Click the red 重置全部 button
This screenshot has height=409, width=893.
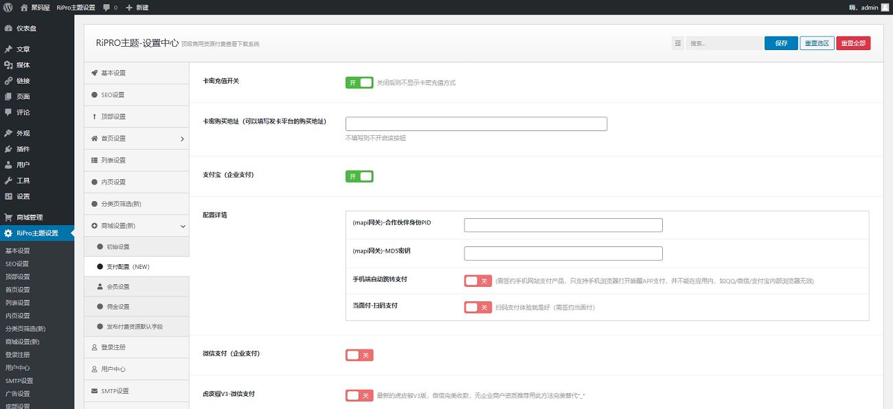[x=853, y=43]
